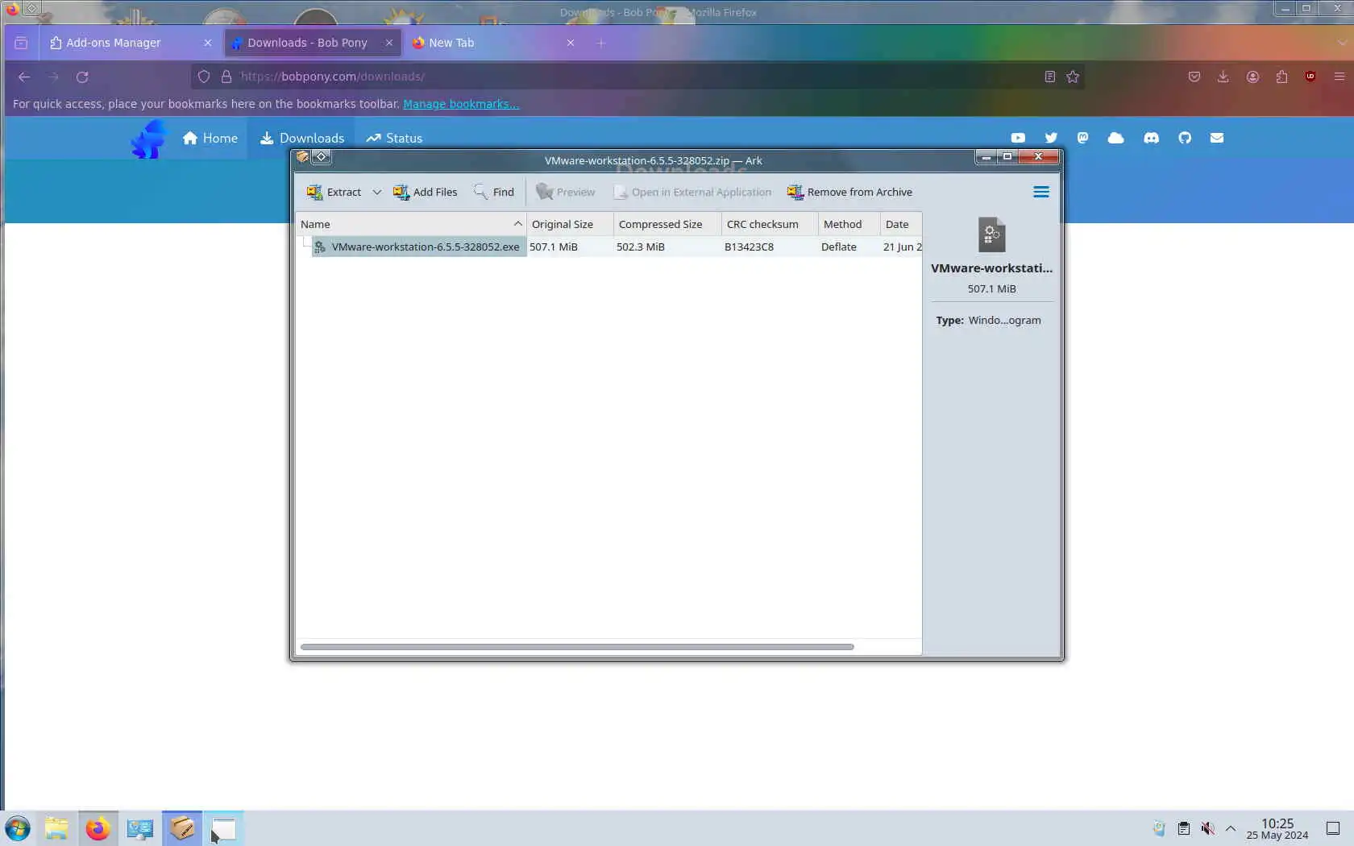Click the Ark horizontal scrollbar

[x=577, y=646]
